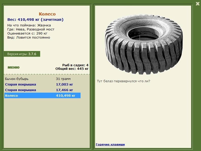This screenshot has height=151, width=201.
Task: Click the Тут белаз перевернулся что ли? caption
Action: click(123, 81)
